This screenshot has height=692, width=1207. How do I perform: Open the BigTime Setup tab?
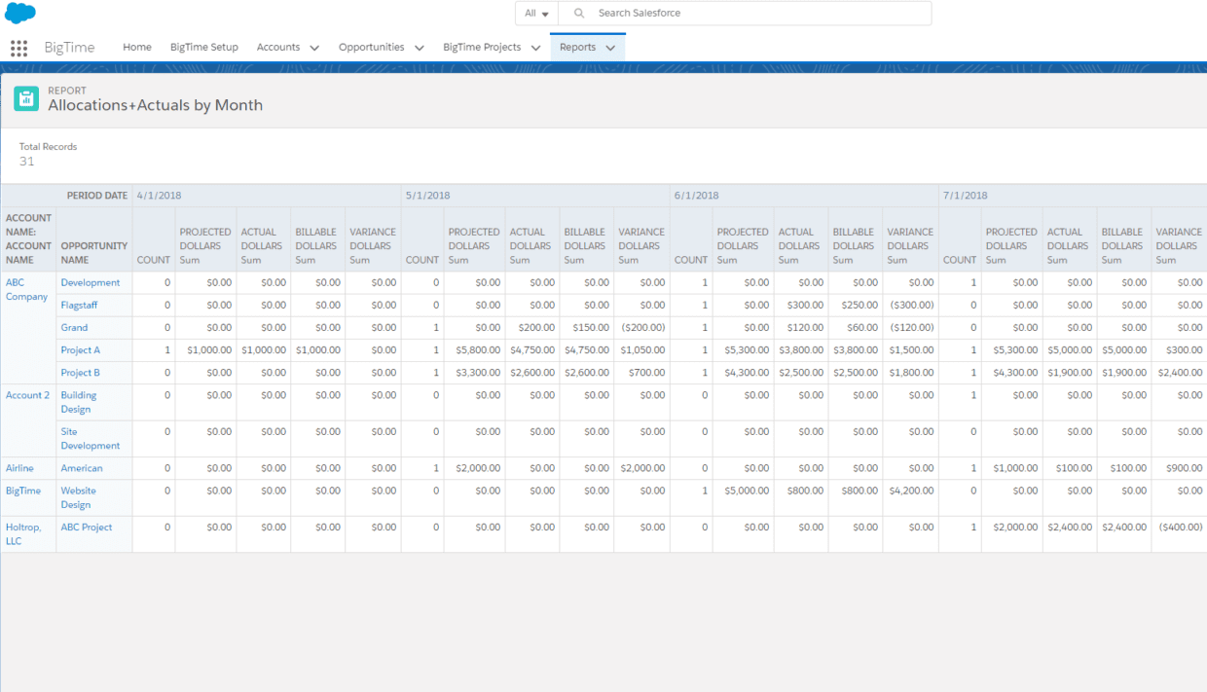pos(203,47)
